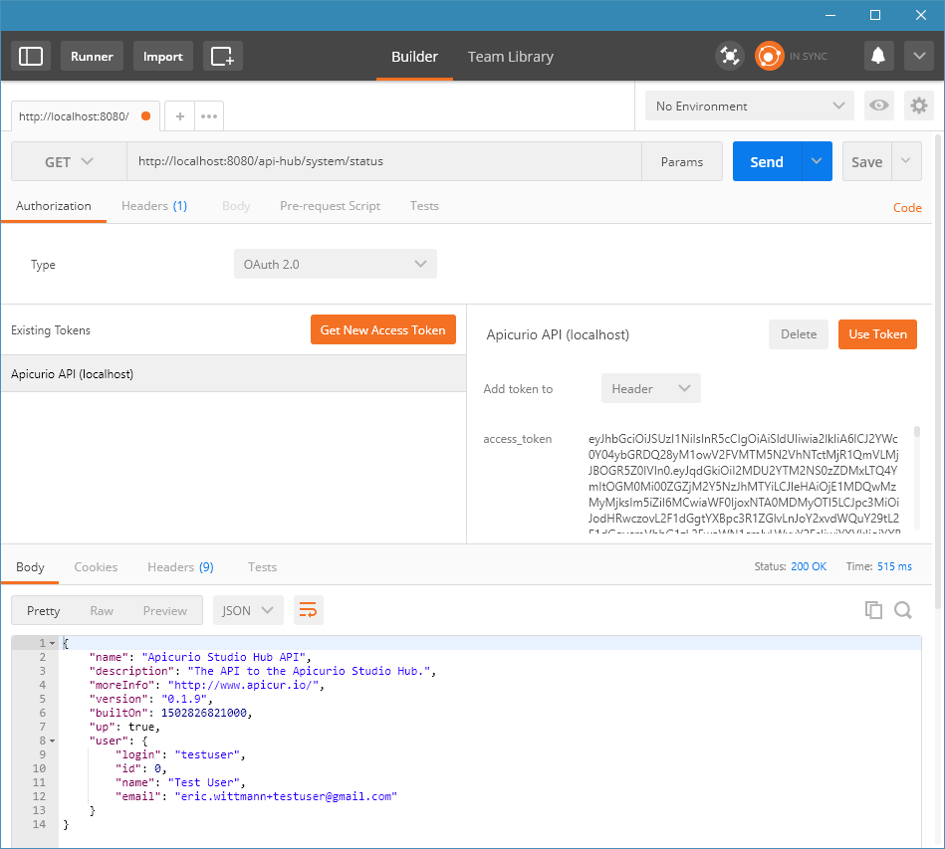
Task: Open the tab options ellipsis icon
Action: tap(208, 115)
